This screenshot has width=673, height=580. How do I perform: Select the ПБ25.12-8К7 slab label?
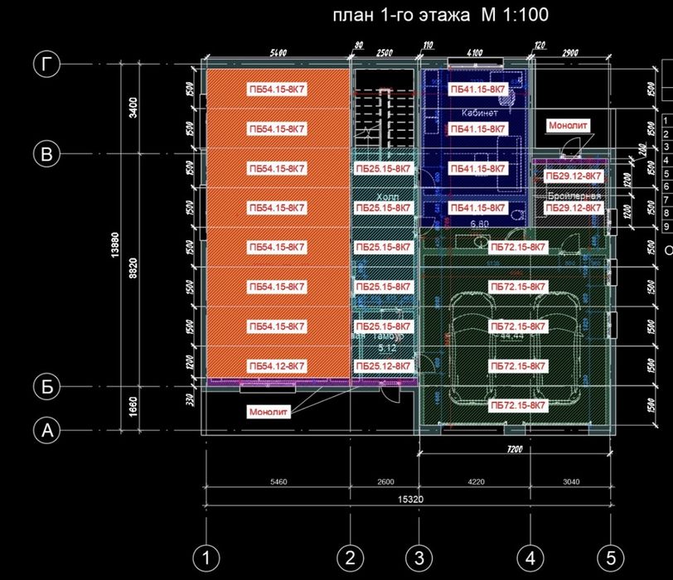(x=383, y=366)
